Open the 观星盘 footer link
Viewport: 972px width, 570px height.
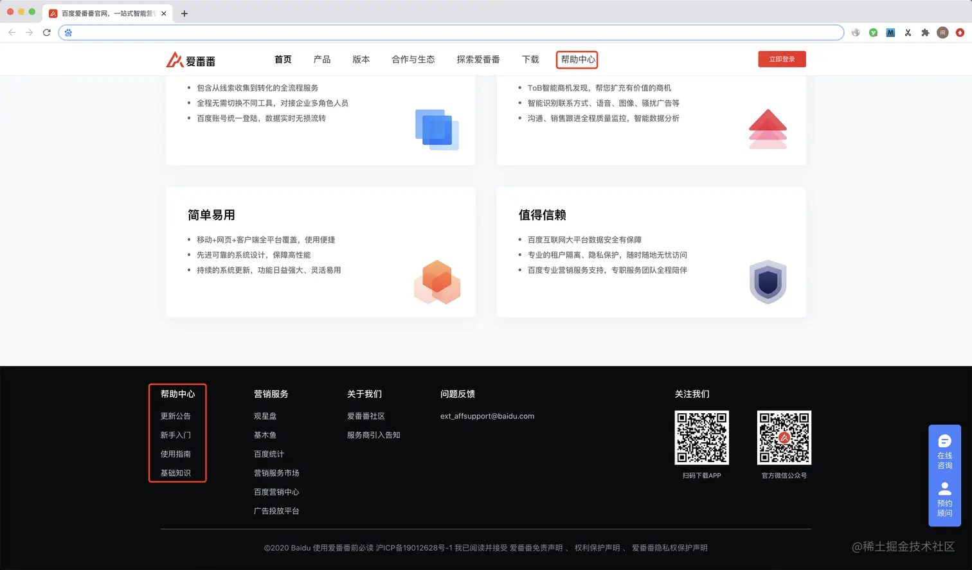pyautogui.click(x=265, y=416)
